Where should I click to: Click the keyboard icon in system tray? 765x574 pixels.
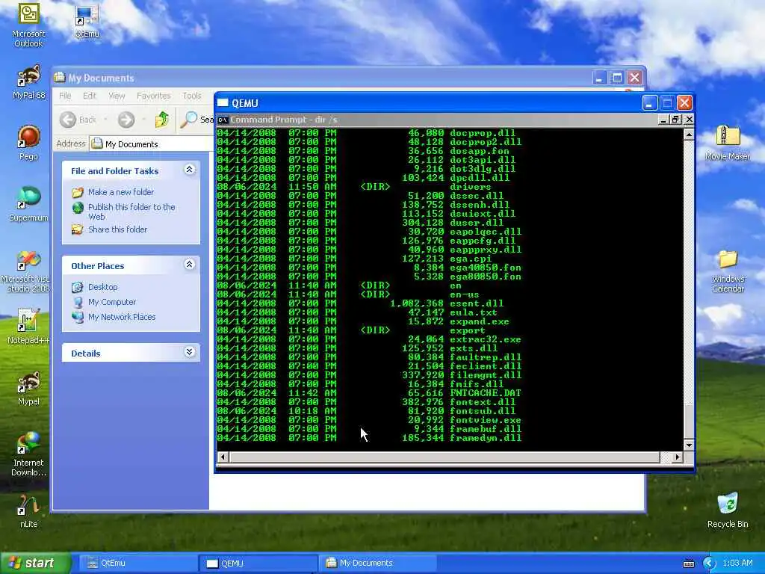tap(689, 564)
